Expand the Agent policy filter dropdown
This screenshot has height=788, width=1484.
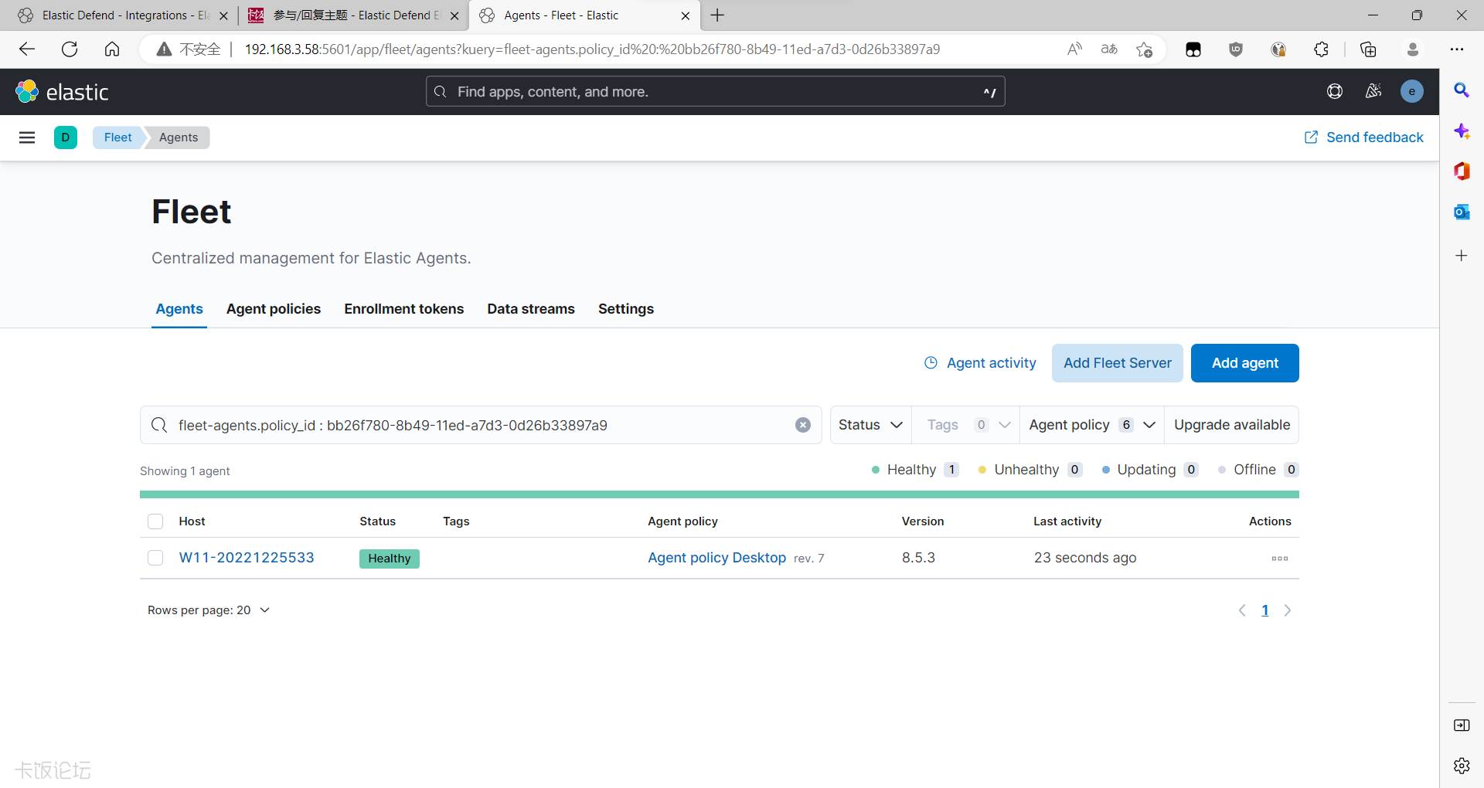click(1091, 425)
